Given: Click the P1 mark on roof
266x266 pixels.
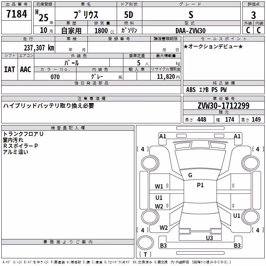Looking at the screenshot, I should coord(200,185).
